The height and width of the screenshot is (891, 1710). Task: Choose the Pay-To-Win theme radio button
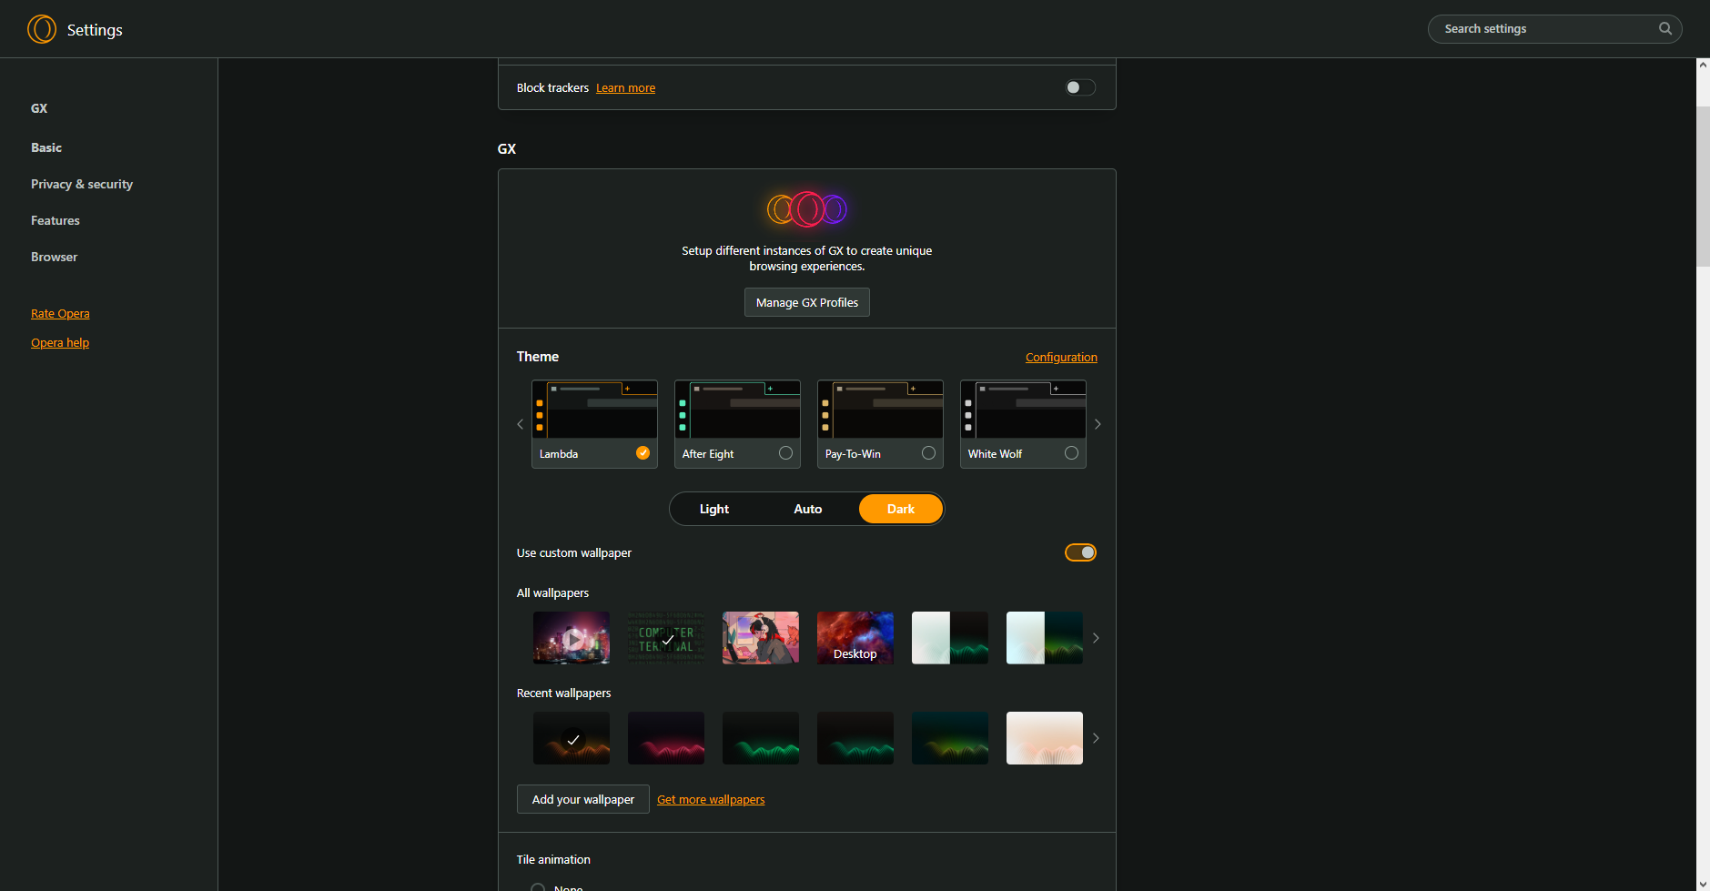[928, 453]
